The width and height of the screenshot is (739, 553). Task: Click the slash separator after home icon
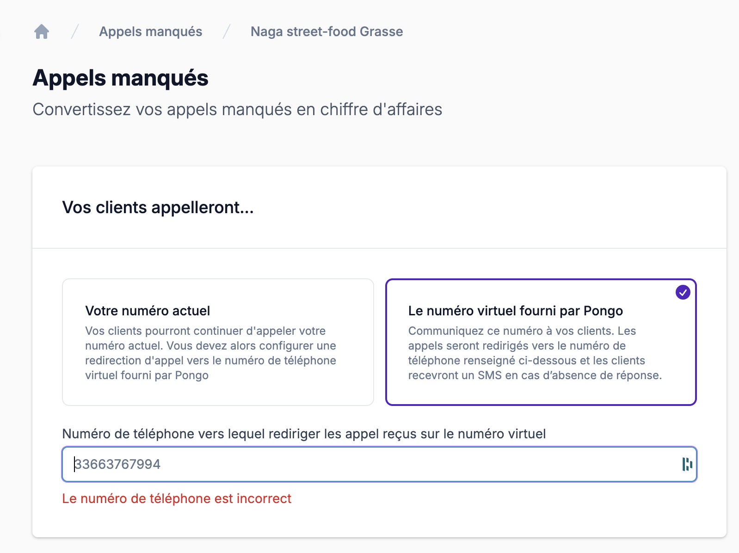tap(75, 31)
